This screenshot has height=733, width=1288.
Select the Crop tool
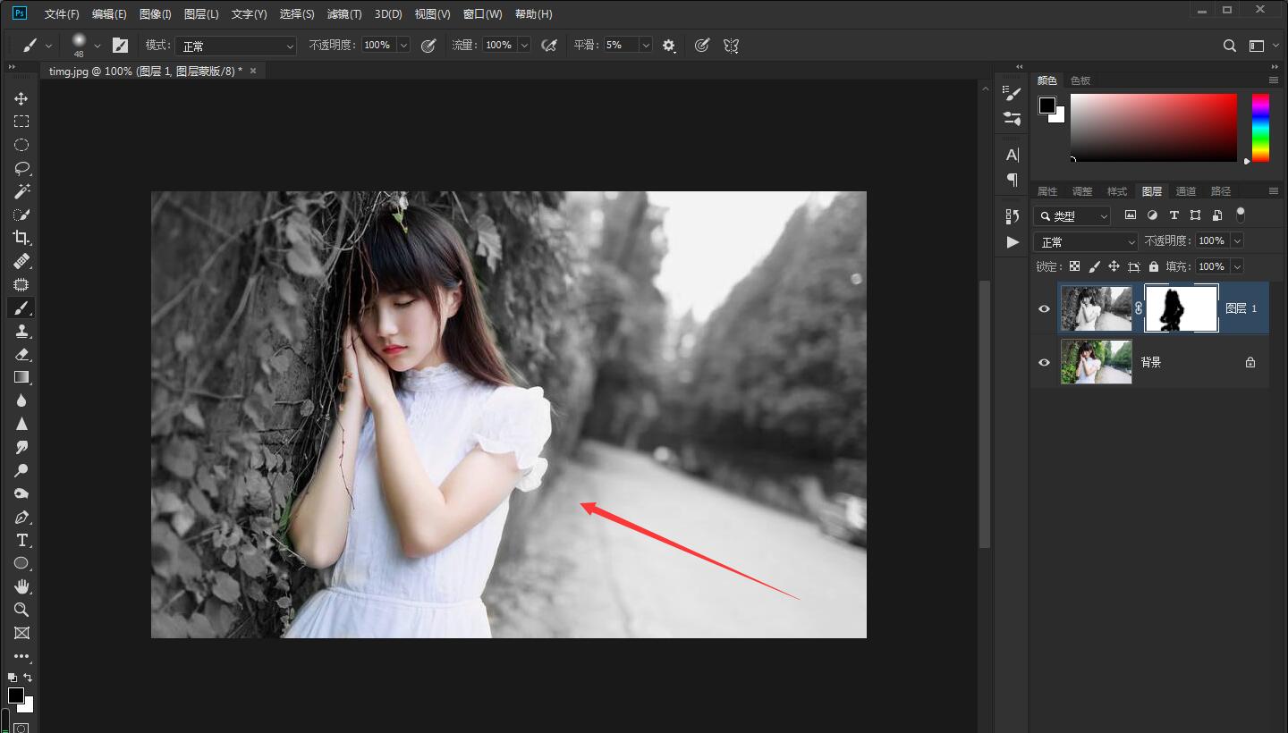21,238
